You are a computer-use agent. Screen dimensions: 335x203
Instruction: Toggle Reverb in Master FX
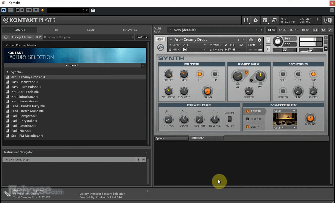pyautogui.click(x=247, y=111)
